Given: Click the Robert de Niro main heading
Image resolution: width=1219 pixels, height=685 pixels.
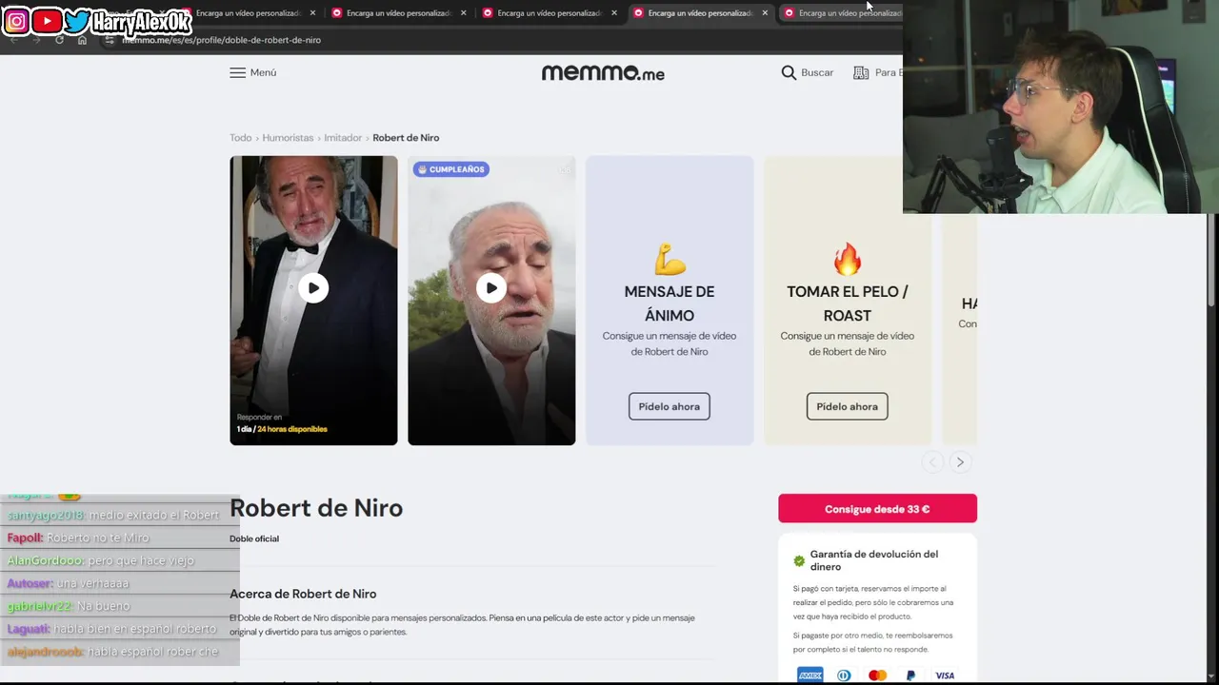Looking at the screenshot, I should (x=316, y=508).
